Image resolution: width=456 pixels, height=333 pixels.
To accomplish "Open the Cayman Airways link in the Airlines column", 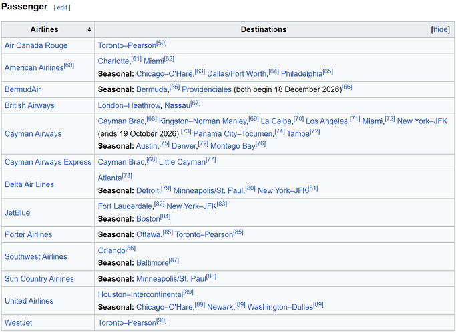I will coord(33,134).
